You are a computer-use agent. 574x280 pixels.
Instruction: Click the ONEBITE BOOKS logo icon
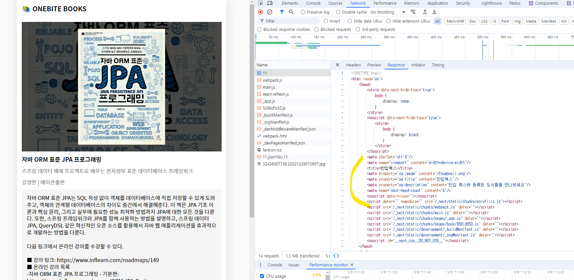pos(26,9)
